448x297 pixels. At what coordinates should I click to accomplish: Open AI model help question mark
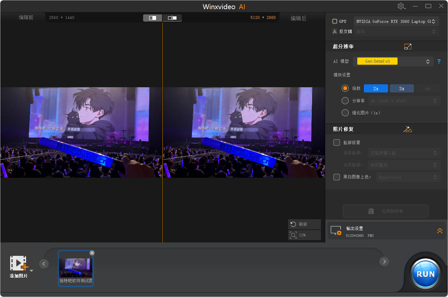[x=439, y=61]
